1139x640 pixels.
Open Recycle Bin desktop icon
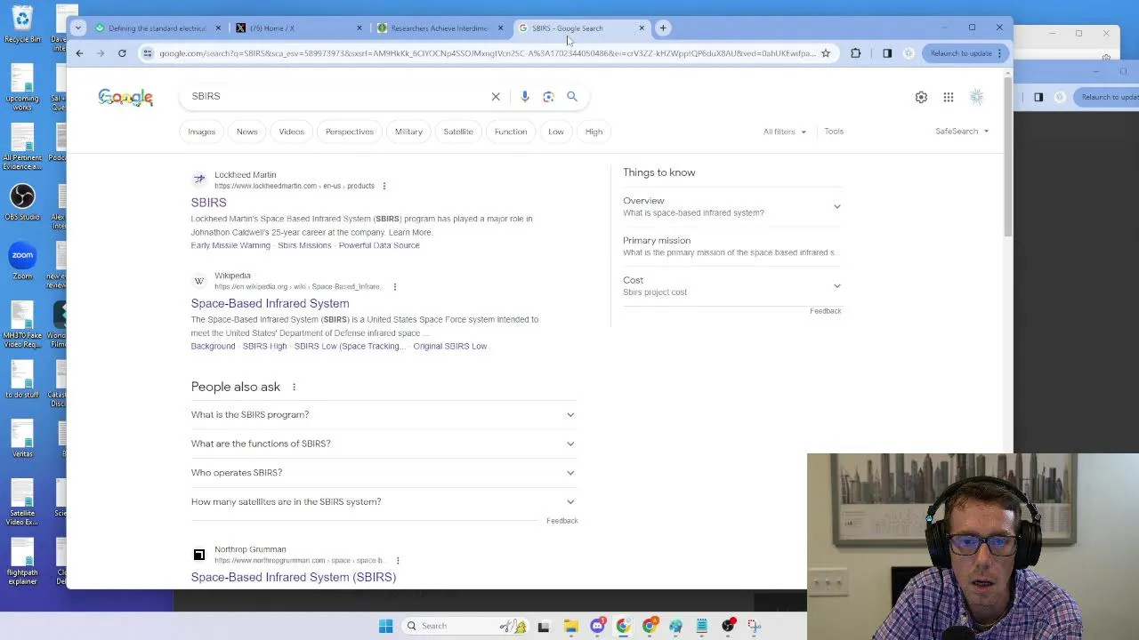tap(22, 24)
